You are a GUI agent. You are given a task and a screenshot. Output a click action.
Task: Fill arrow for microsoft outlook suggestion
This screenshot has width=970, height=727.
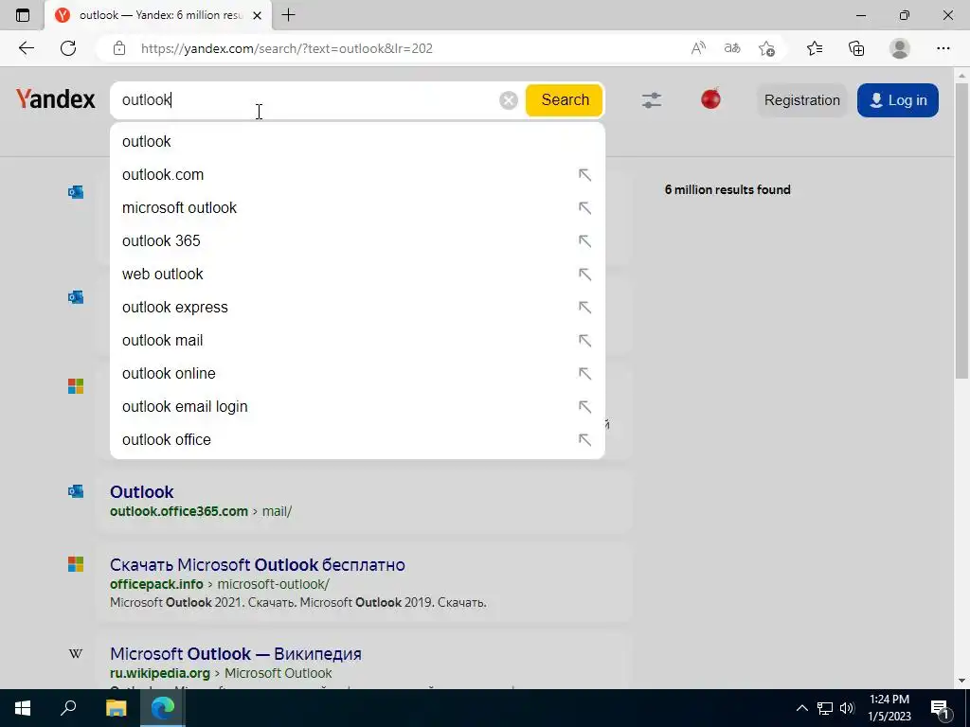click(584, 207)
